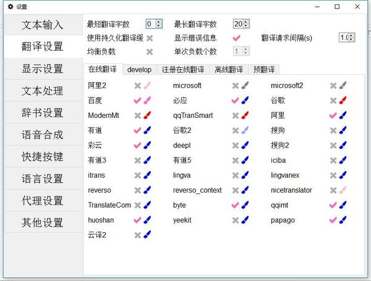Open 语言设置 settings page
This screenshot has width=371, height=281.
click(43, 178)
